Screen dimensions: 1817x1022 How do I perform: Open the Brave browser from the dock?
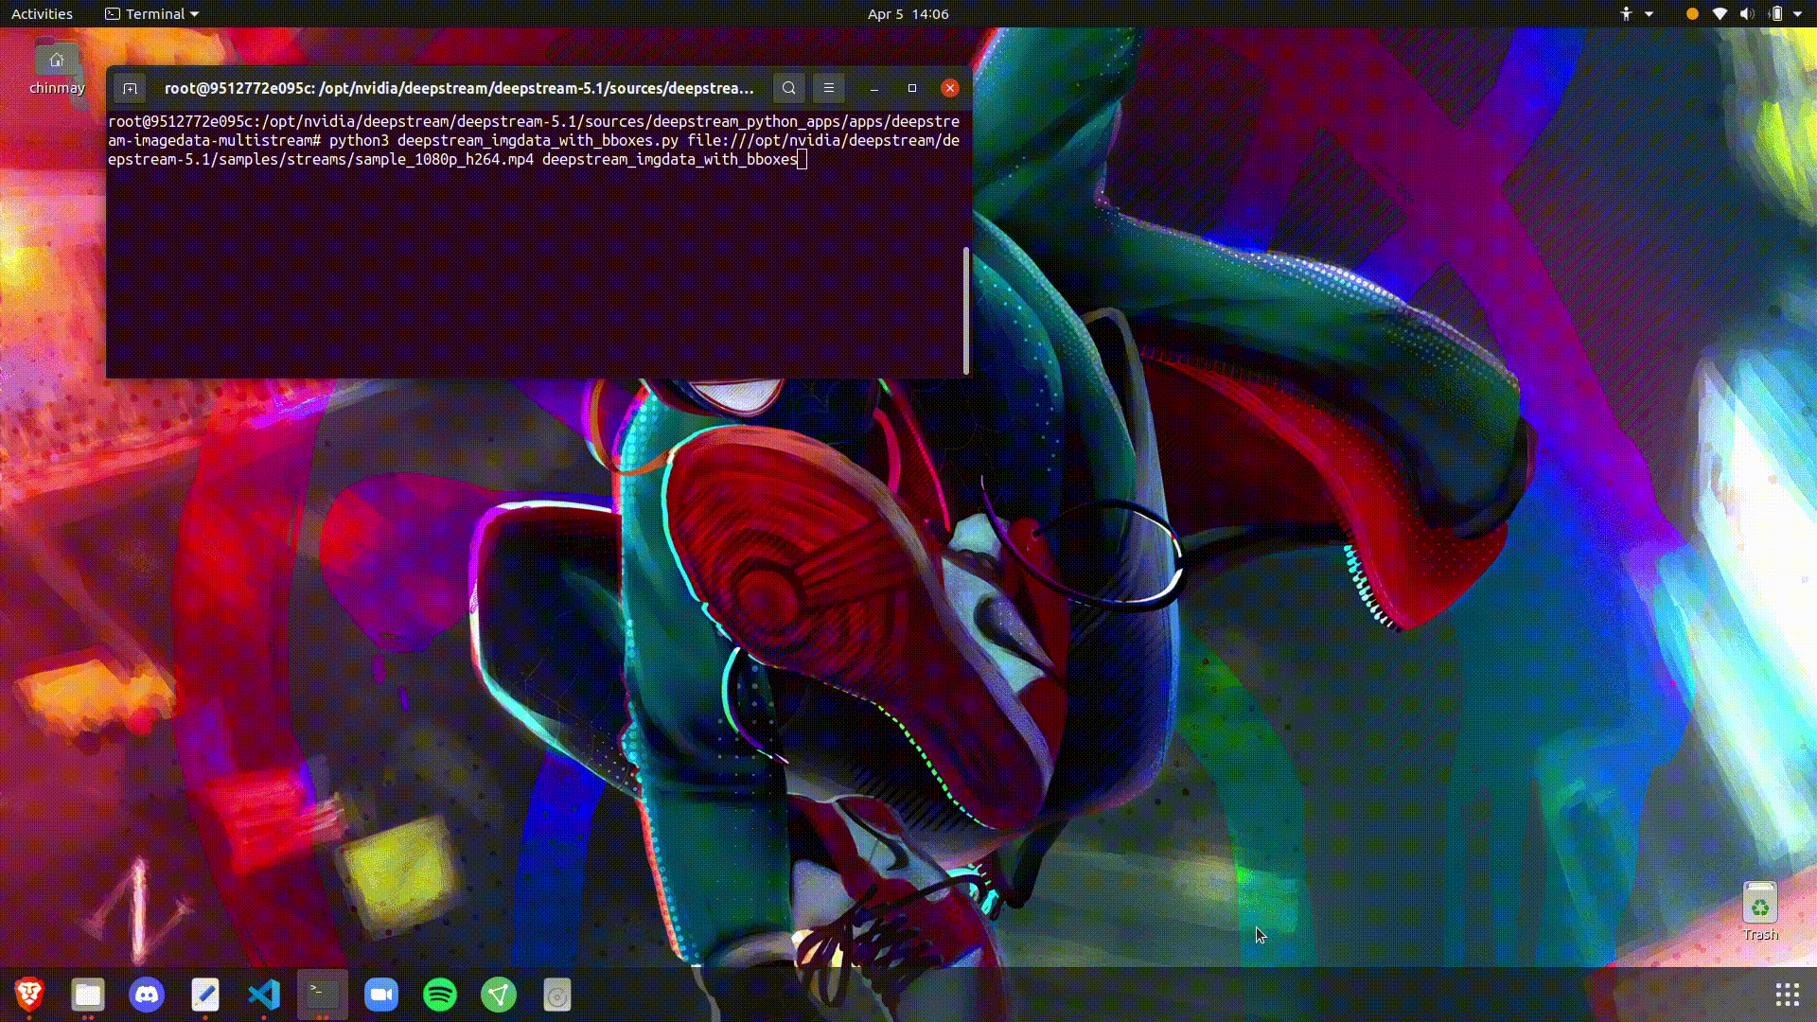28,995
